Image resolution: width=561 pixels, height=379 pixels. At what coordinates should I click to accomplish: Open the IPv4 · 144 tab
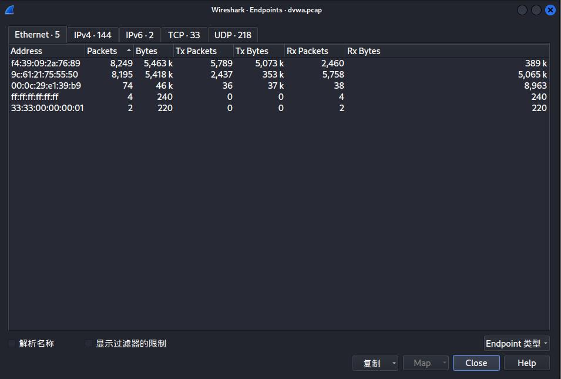point(93,35)
